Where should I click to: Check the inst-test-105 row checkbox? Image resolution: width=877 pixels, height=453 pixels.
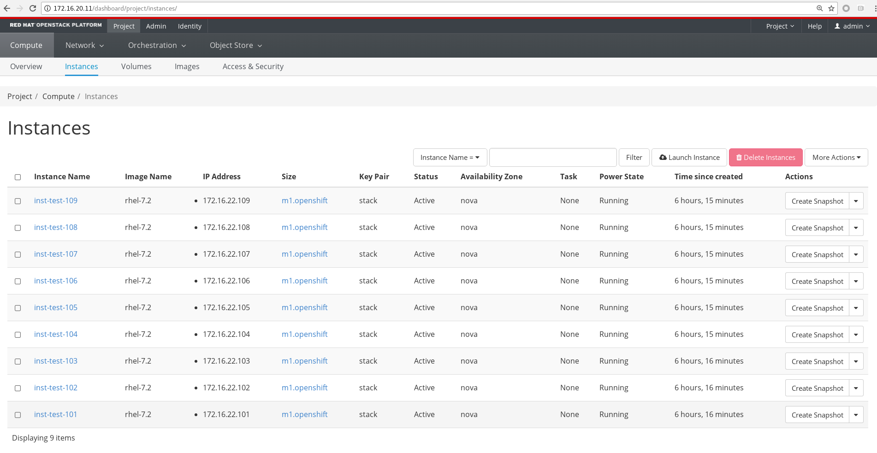pyautogui.click(x=18, y=308)
